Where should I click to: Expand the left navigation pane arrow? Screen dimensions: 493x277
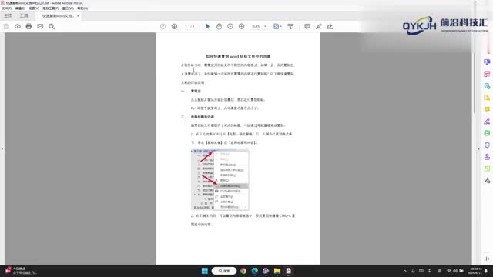2,149
